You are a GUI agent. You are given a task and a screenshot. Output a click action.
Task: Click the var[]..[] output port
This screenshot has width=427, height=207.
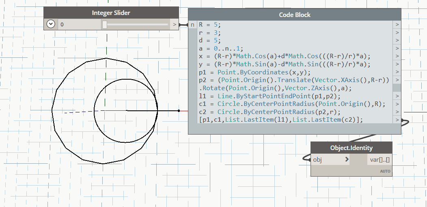pos(380,160)
